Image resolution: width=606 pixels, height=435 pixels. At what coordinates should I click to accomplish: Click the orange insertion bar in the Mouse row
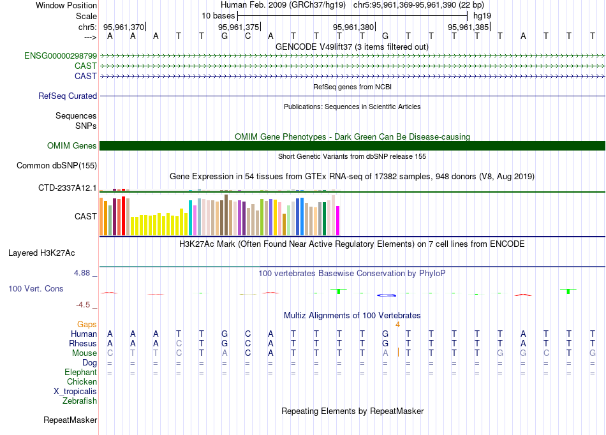pos(398,353)
